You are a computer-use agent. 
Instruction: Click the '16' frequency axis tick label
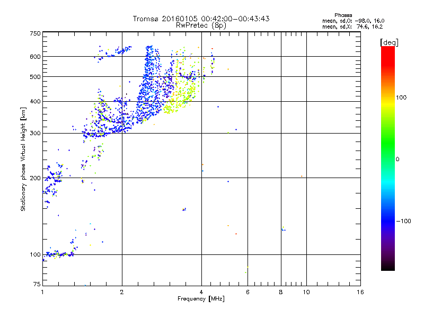pos(360,292)
